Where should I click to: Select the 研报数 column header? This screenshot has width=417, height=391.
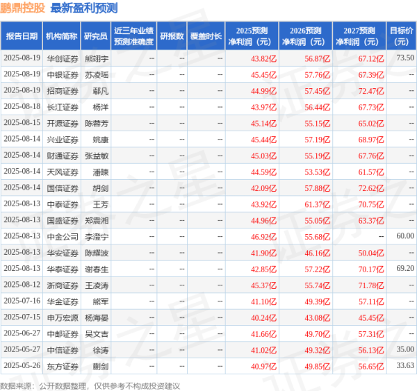click(172, 35)
